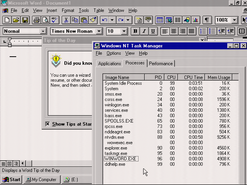Click the Increase Indent icon
Image resolution: width=247 pixels, height=185 pixels.
tap(230, 31)
